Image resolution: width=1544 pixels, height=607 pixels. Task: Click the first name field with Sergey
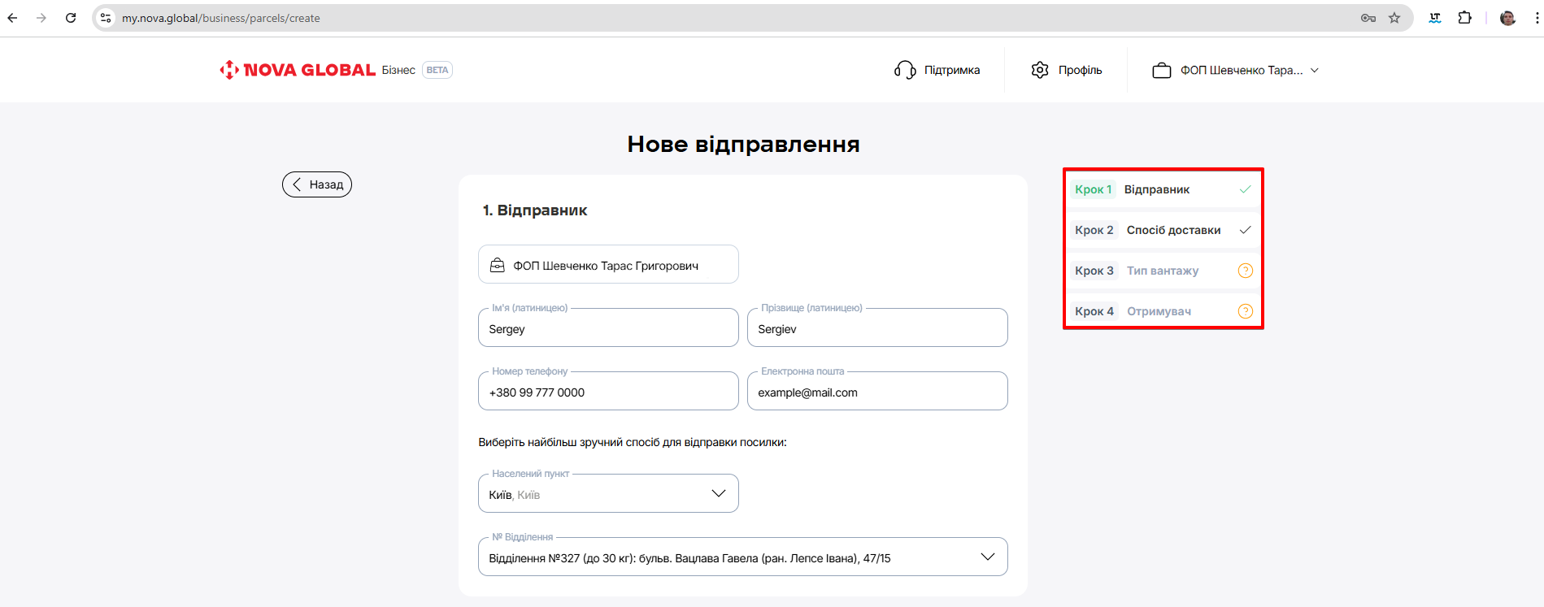pyautogui.click(x=608, y=329)
